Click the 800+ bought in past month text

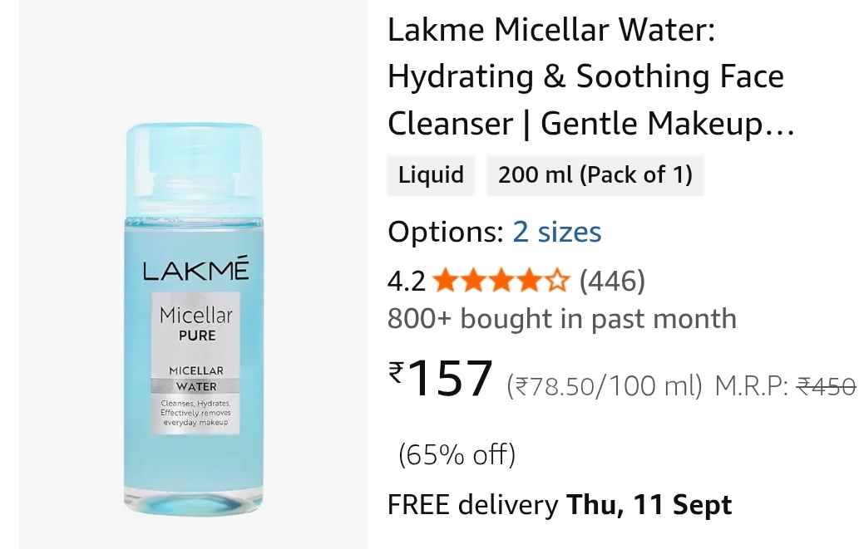(x=561, y=318)
